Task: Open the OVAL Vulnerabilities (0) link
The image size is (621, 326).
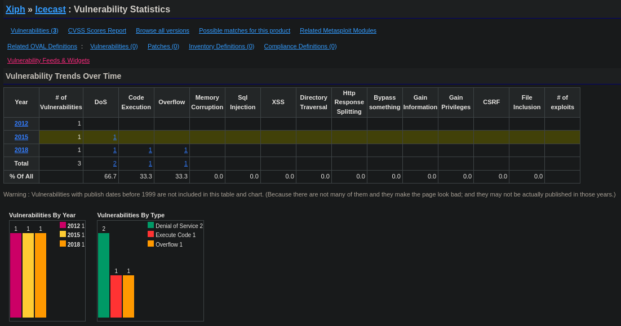Action: click(114, 46)
